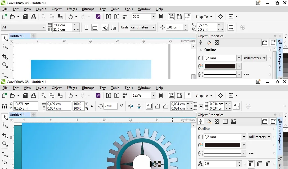Click Mirror horizontally icon in bottom property bar
The height and width of the screenshot is (169, 288).
pyautogui.click(x=130, y=106)
